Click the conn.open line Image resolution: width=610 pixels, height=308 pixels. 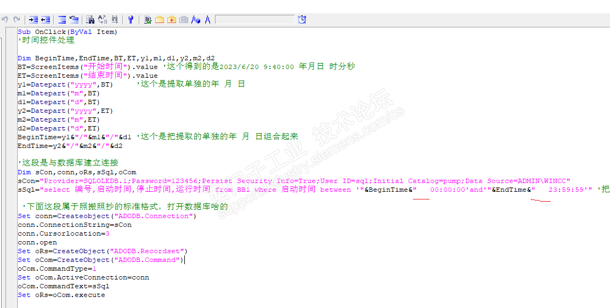click(37, 242)
